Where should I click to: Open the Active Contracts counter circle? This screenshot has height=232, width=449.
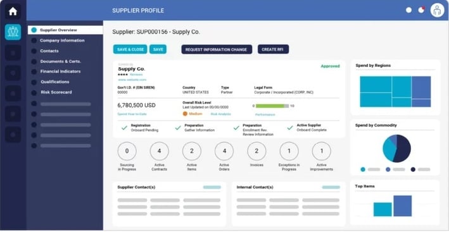tap(159, 151)
